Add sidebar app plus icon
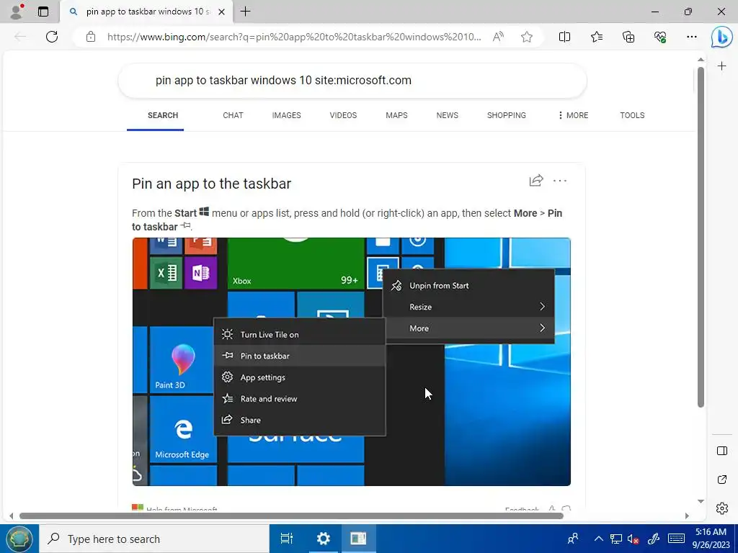The image size is (738, 553). (721, 66)
